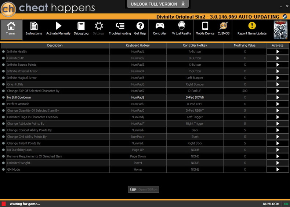Image resolution: width=290 pixels, height=207 pixels.
Task: Toggle status dot for GM Mode
Action: click(x=3, y=170)
